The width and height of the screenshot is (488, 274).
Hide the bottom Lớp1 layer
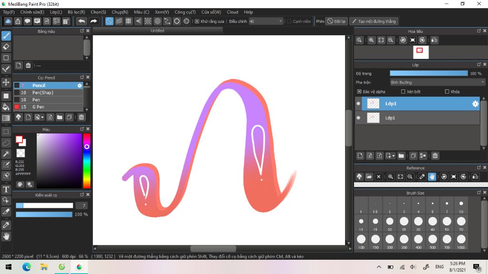(x=358, y=118)
